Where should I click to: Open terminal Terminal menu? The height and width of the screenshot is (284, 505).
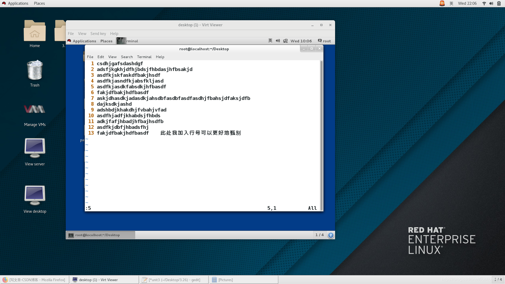(x=144, y=57)
